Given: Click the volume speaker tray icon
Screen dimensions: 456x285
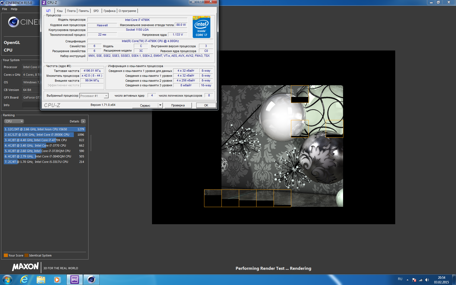Looking at the screenshot, I should [x=427, y=280].
